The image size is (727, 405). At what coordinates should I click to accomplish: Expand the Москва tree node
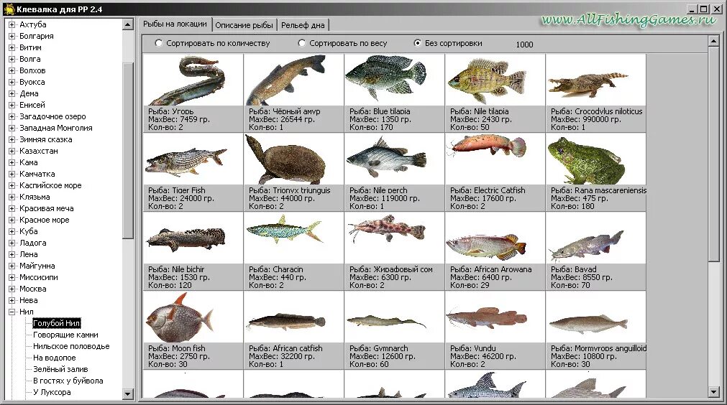(x=12, y=289)
